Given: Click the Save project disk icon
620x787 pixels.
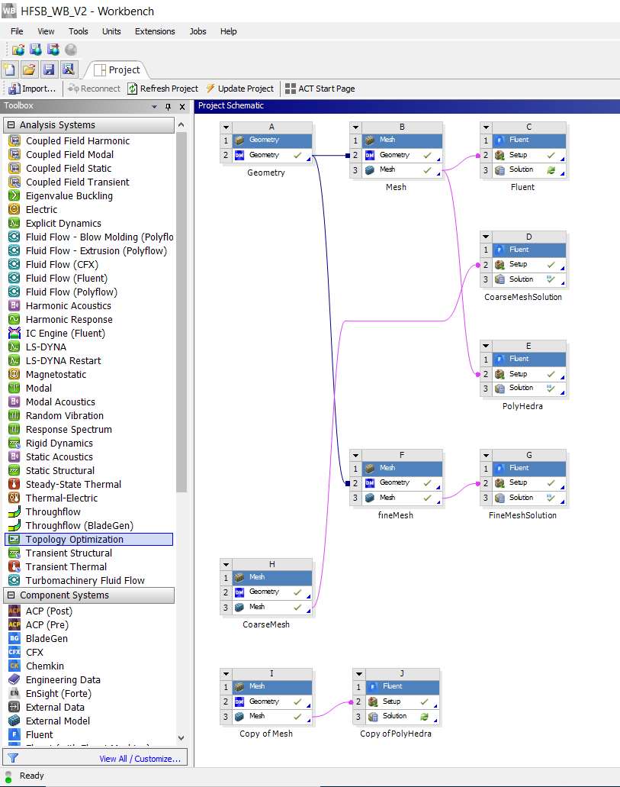Looking at the screenshot, I should (x=49, y=69).
